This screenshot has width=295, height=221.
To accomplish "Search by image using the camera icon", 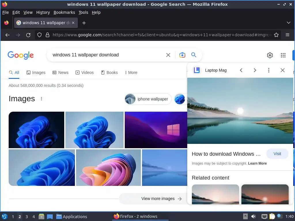I will (x=182, y=55).
